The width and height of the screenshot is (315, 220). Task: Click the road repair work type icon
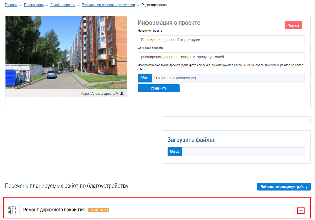pos(12,210)
